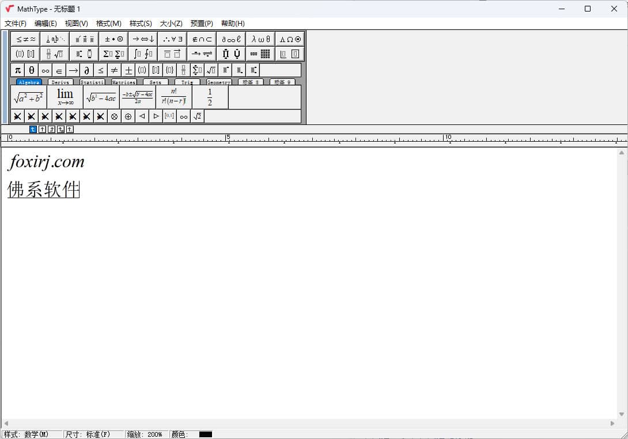Screen dimensions: 628x439
Task: Insert the right arrow → from small bar
Action: (x=73, y=70)
